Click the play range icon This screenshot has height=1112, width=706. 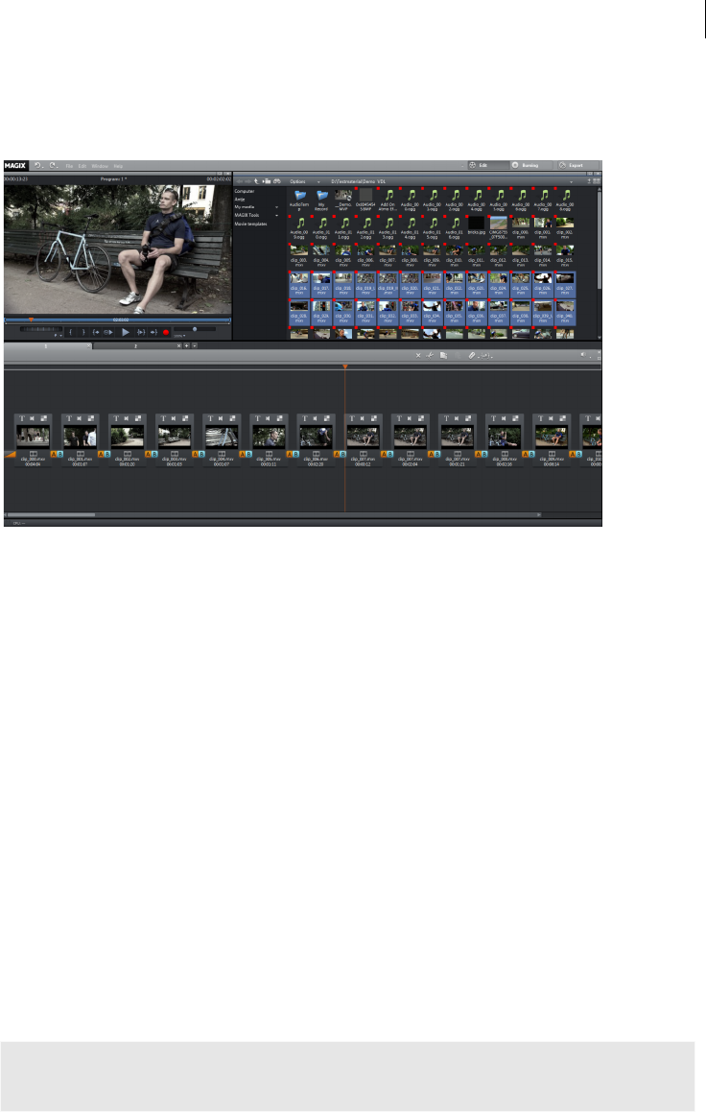click(108, 332)
